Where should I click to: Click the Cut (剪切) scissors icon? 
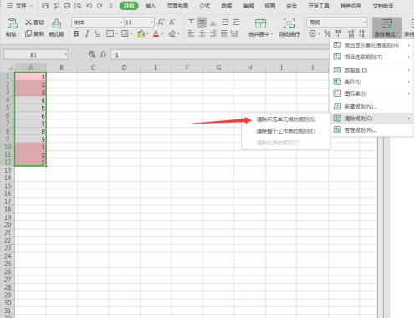28,23
